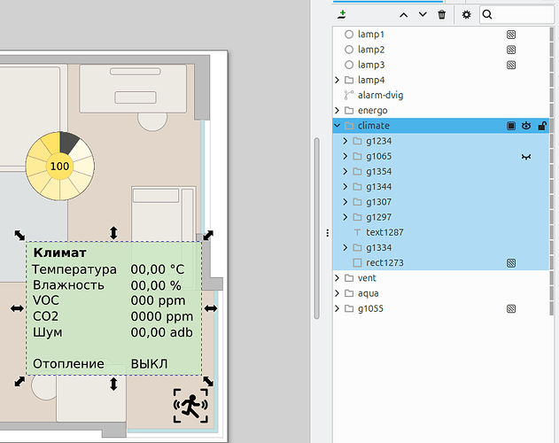This screenshot has height=443, width=559.
Task: Select the text1287 object in the tree
Action: click(384, 232)
